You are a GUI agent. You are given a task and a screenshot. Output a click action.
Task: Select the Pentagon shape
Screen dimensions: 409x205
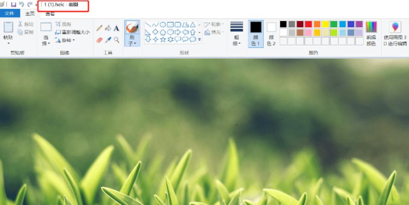point(163,32)
